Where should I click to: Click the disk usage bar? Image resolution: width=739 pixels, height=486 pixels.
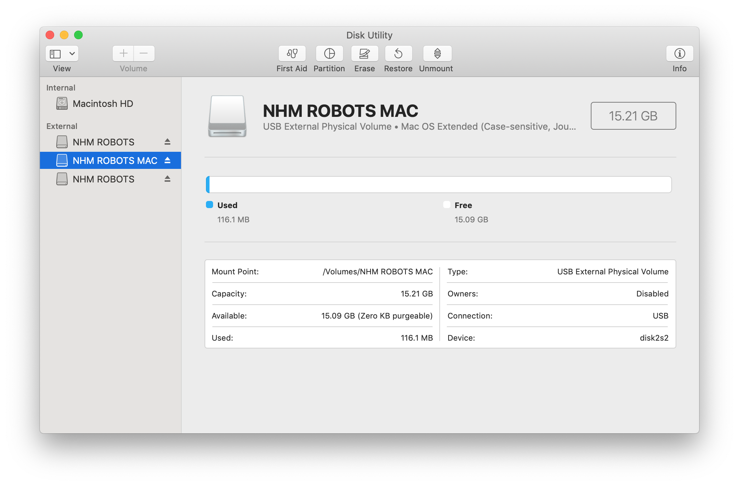coord(439,185)
